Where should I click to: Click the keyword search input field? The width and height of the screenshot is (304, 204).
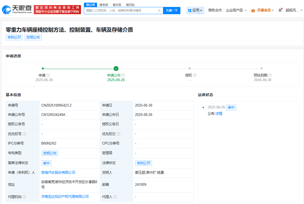(121, 10)
